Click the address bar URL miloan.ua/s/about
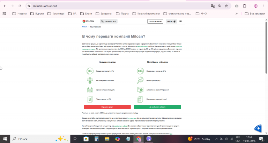 [x=45, y=6]
